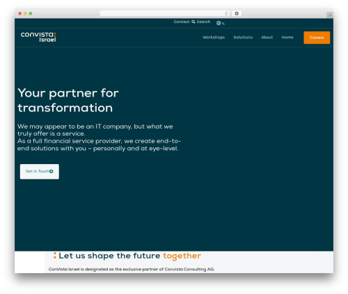Click the Search text link
The height and width of the screenshot is (294, 348).
tap(203, 22)
